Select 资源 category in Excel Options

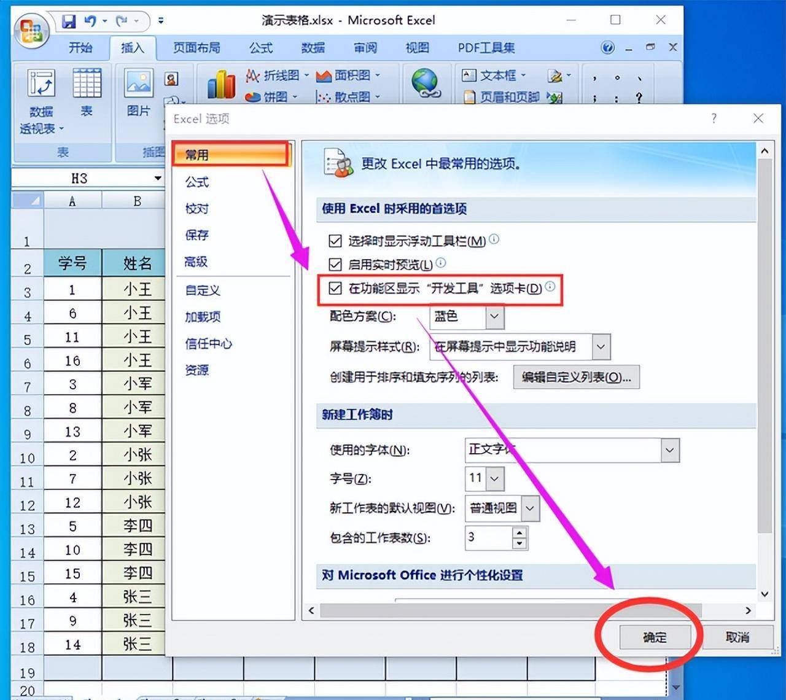[x=197, y=370]
